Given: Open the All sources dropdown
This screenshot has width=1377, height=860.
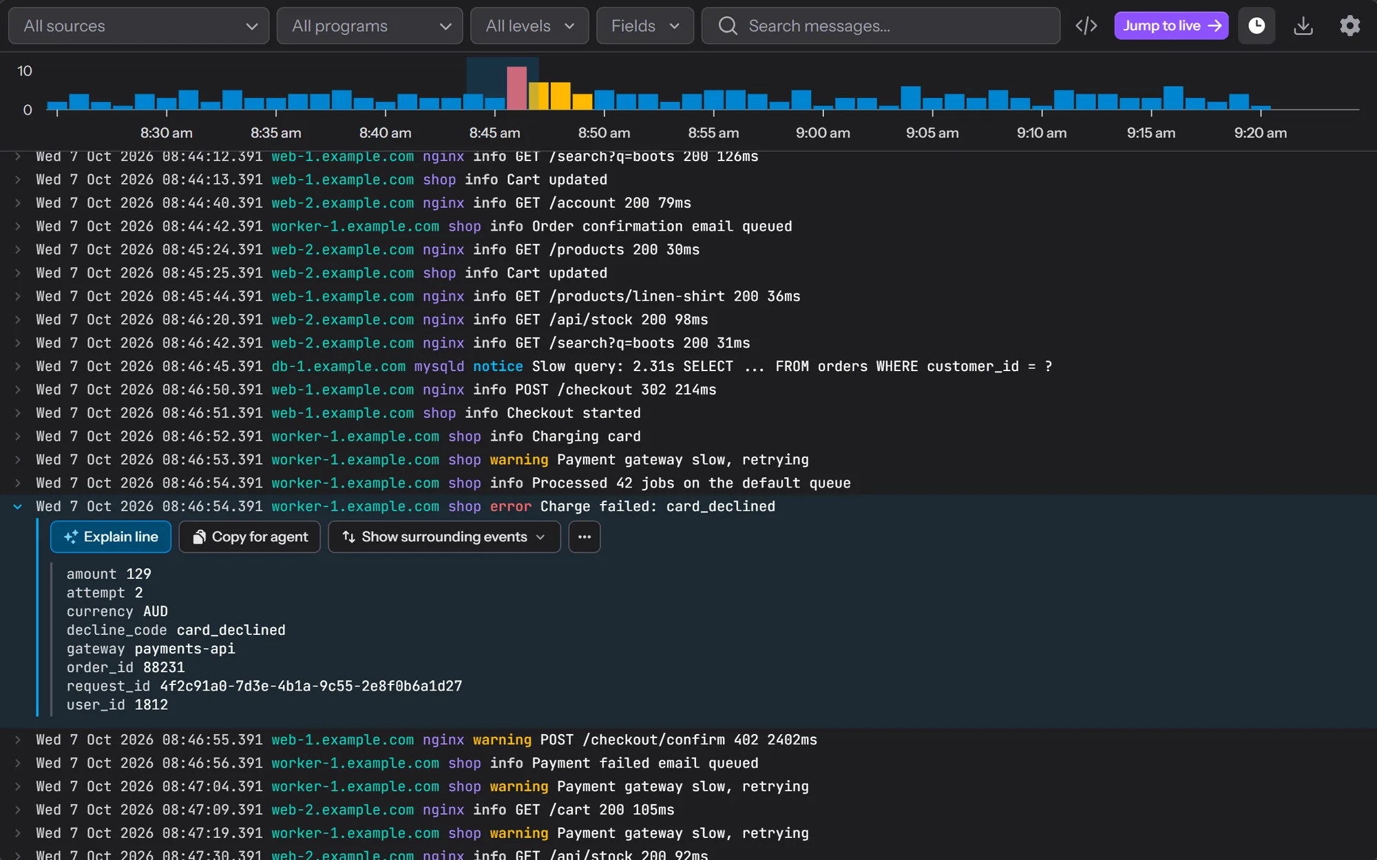Looking at the screenshot, I should click(138, 26).
